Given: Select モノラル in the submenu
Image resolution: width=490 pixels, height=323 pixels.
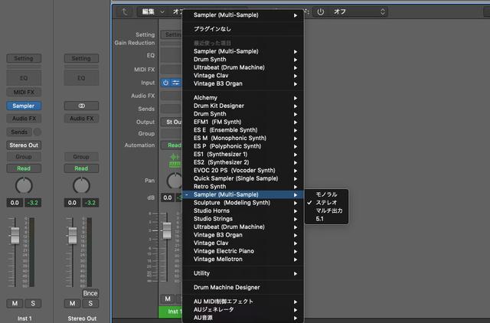Looking at the screenshot, I should (326, 194).
